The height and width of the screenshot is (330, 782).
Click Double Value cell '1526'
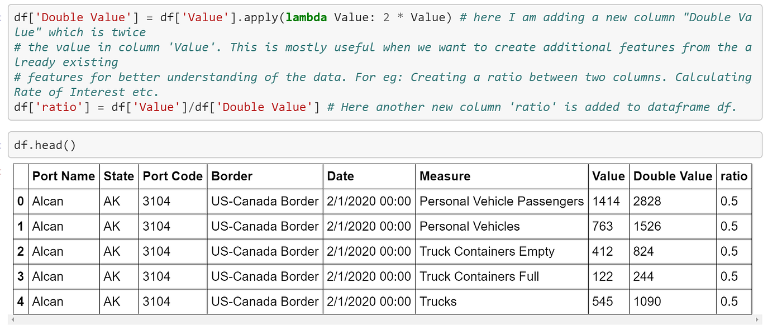(673, 226)
